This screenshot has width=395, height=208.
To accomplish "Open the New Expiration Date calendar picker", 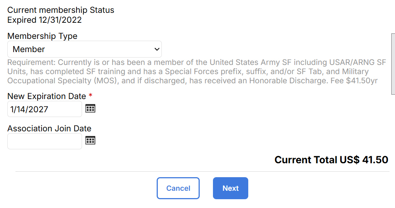I will coord(90,108).
